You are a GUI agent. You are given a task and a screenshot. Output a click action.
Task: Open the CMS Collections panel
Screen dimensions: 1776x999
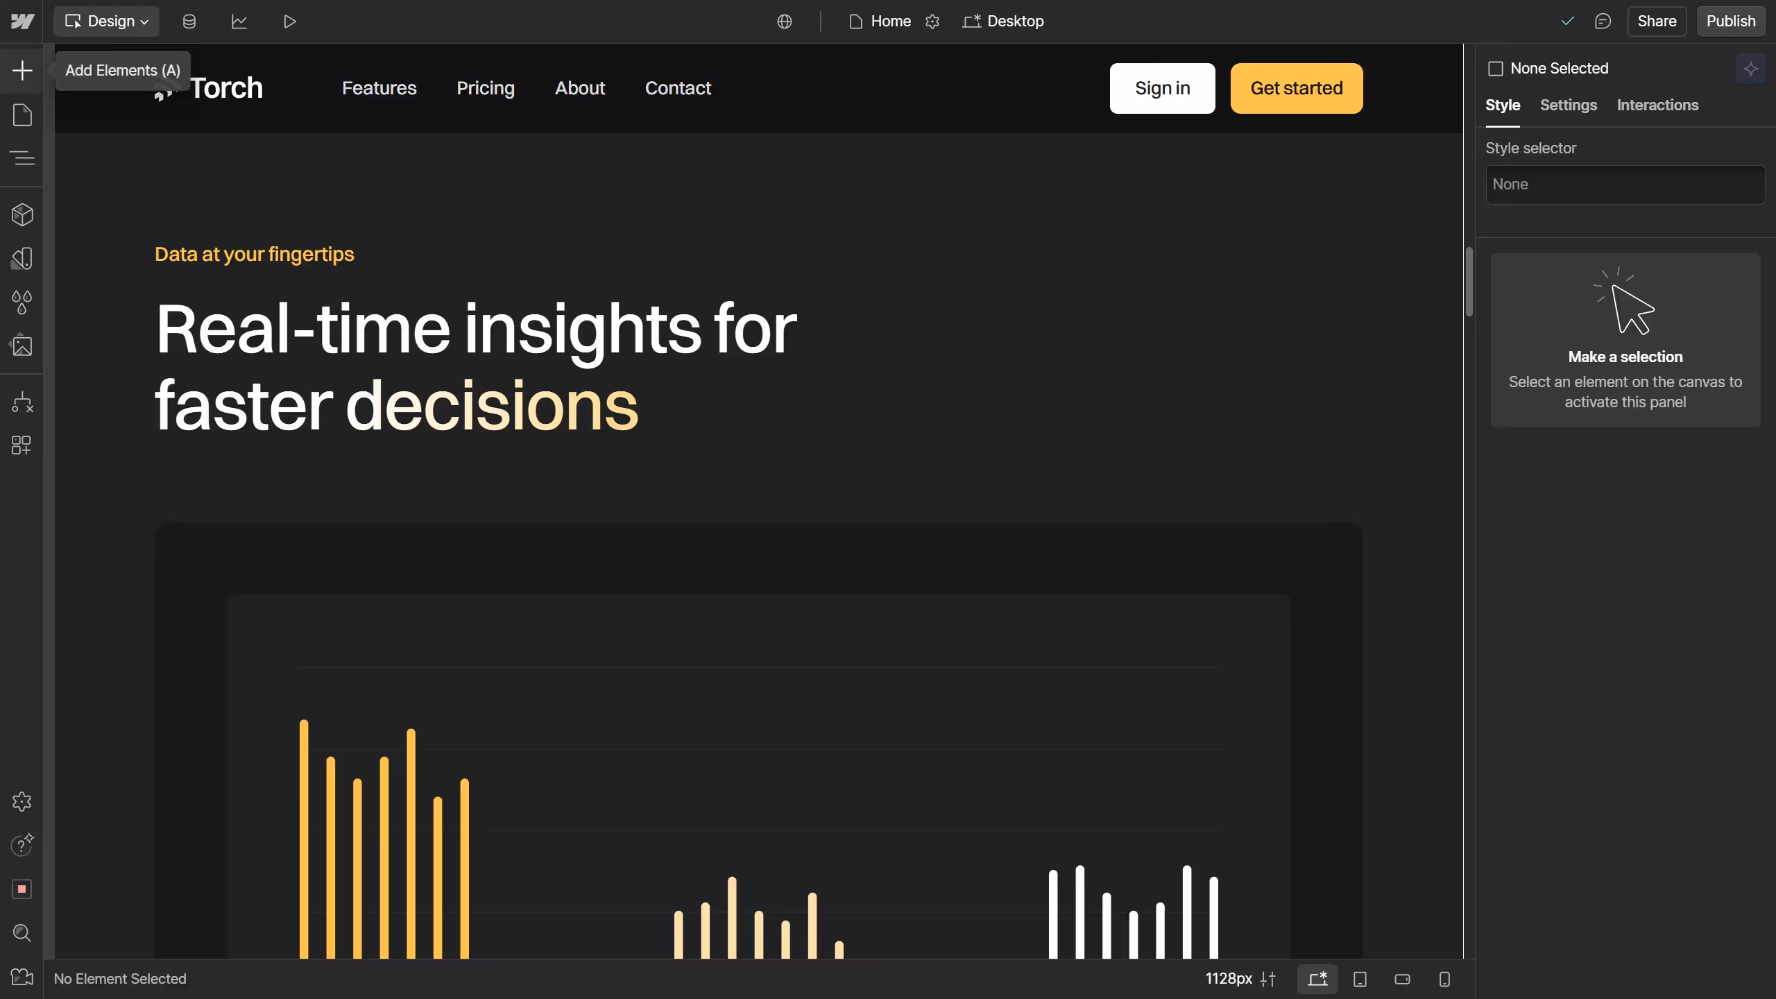click(189, 21)
